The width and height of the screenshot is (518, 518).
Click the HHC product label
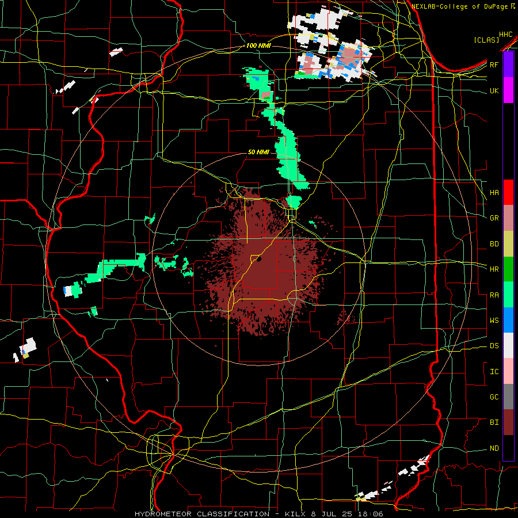506,35
